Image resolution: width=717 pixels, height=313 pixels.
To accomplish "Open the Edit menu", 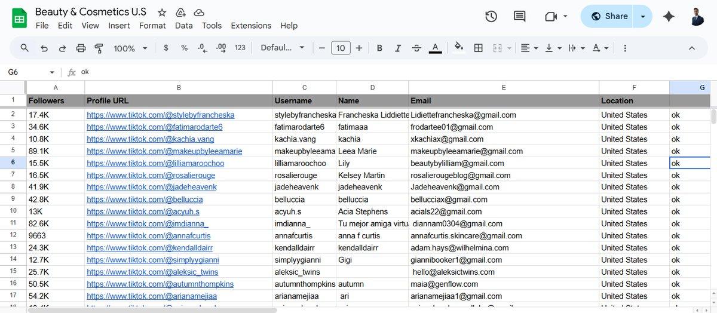I will [x=65, y=26].
